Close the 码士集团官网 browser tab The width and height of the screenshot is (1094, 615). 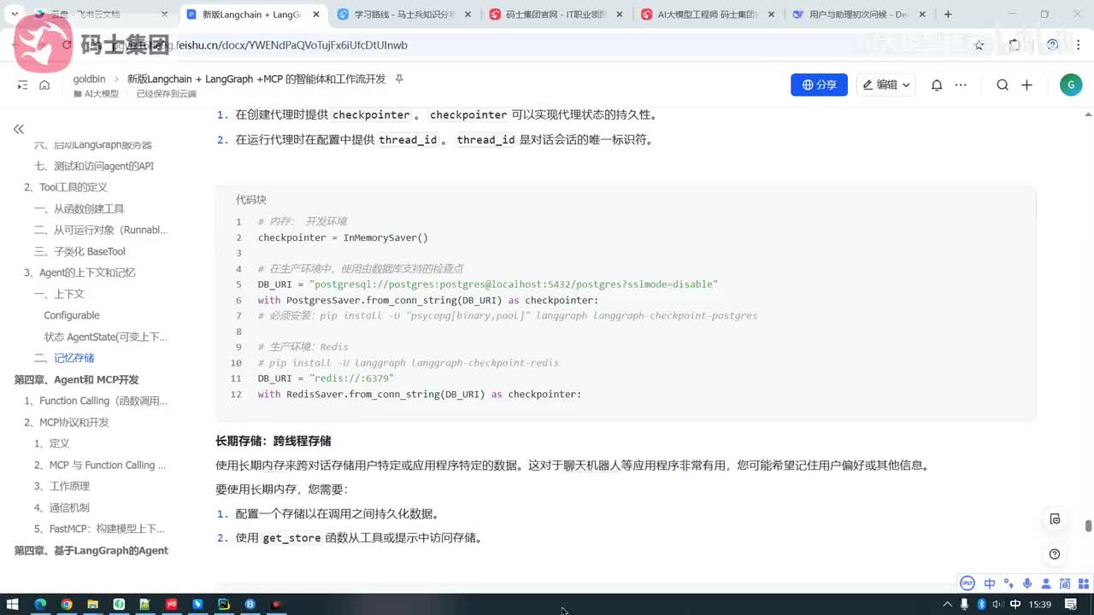pos(619,15)
